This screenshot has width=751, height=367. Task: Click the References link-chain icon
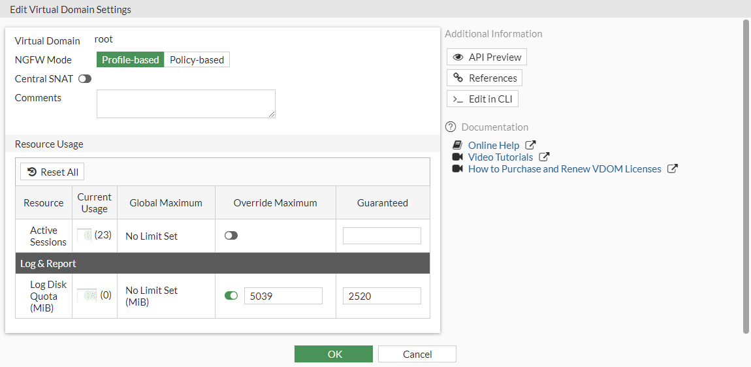click(x=458, y=78)
